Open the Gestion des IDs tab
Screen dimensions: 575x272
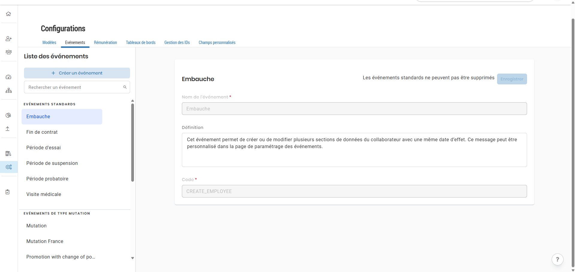point(177,42)
